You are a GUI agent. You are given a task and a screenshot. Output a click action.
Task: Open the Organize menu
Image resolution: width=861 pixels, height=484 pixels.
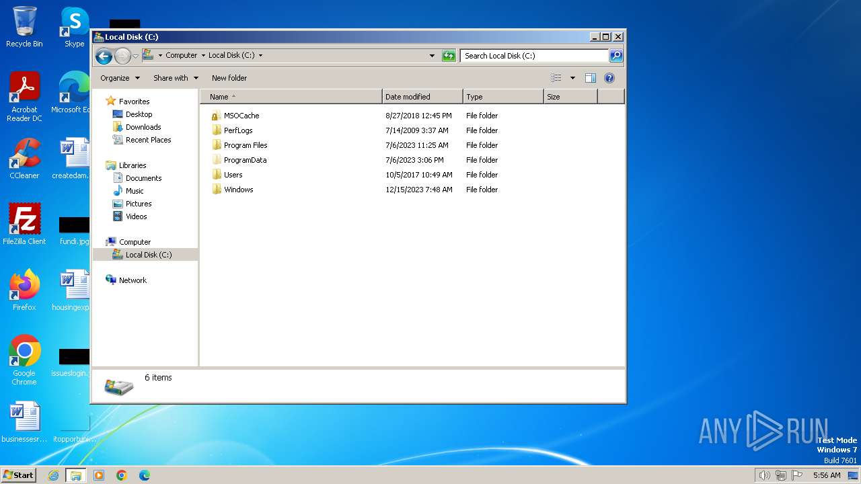point(120,78)
